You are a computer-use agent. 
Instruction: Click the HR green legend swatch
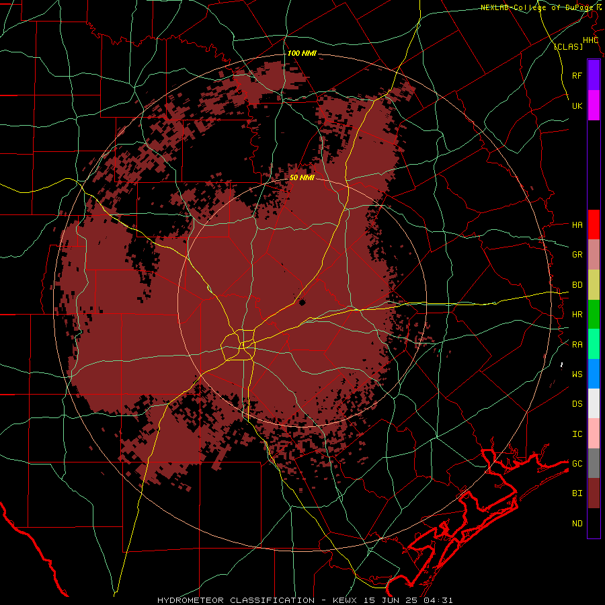pyautogui.click(x=594, y=315)
